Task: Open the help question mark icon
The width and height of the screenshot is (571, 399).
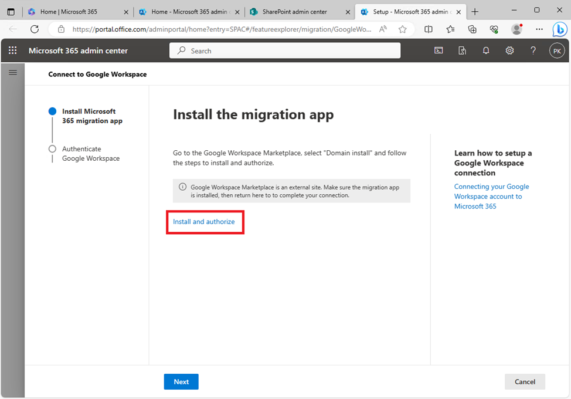Action: (x=533, y=50)
